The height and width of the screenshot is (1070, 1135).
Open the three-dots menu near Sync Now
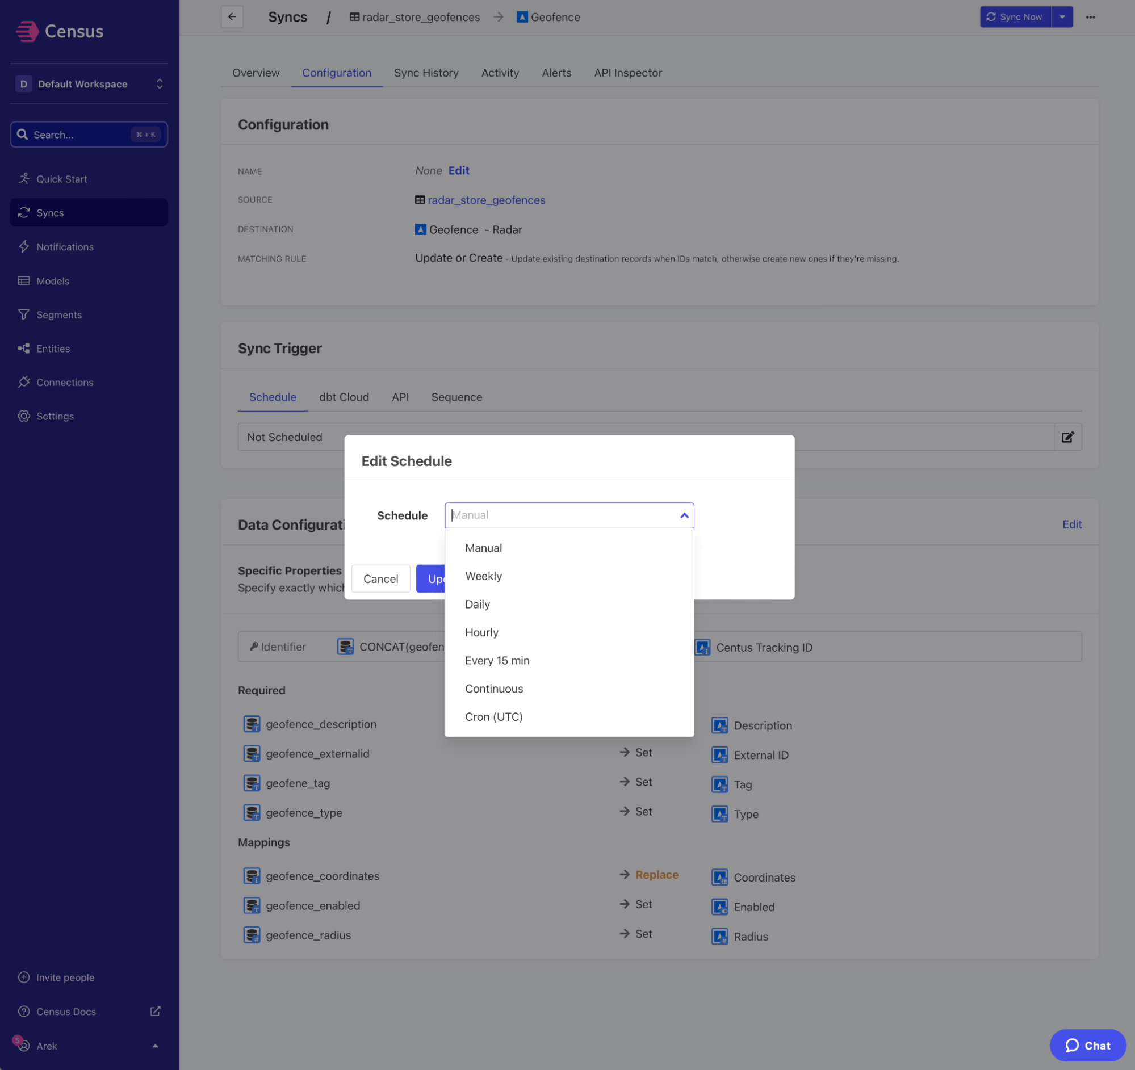(1091, 17)
